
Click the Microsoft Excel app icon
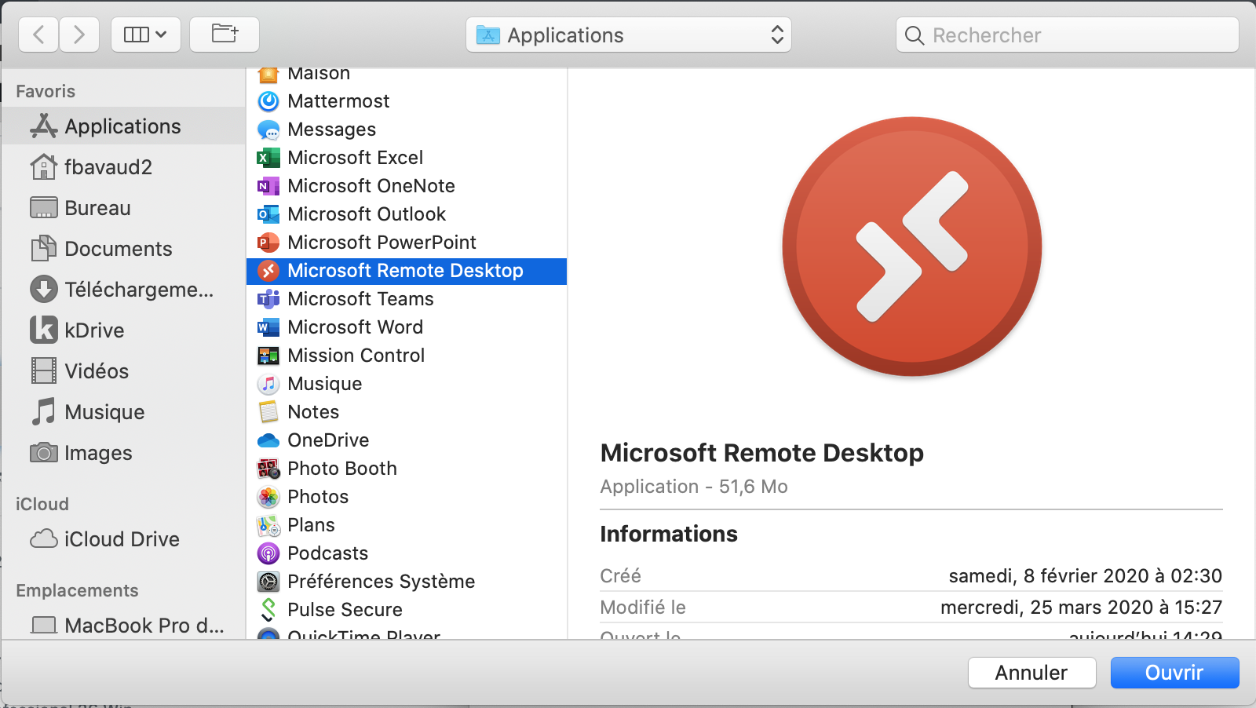(x=268, y=158)
